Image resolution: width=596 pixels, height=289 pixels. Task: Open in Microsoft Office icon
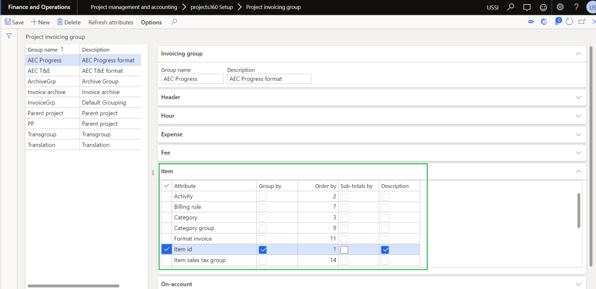544,22
